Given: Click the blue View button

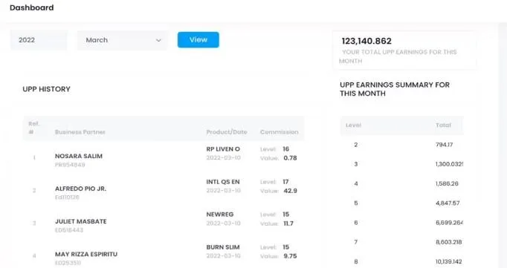Looking at the screenshot, I should (198, 39).
